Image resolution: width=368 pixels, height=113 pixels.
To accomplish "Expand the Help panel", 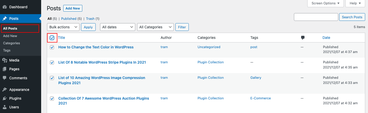I will [x=355, y=3].
